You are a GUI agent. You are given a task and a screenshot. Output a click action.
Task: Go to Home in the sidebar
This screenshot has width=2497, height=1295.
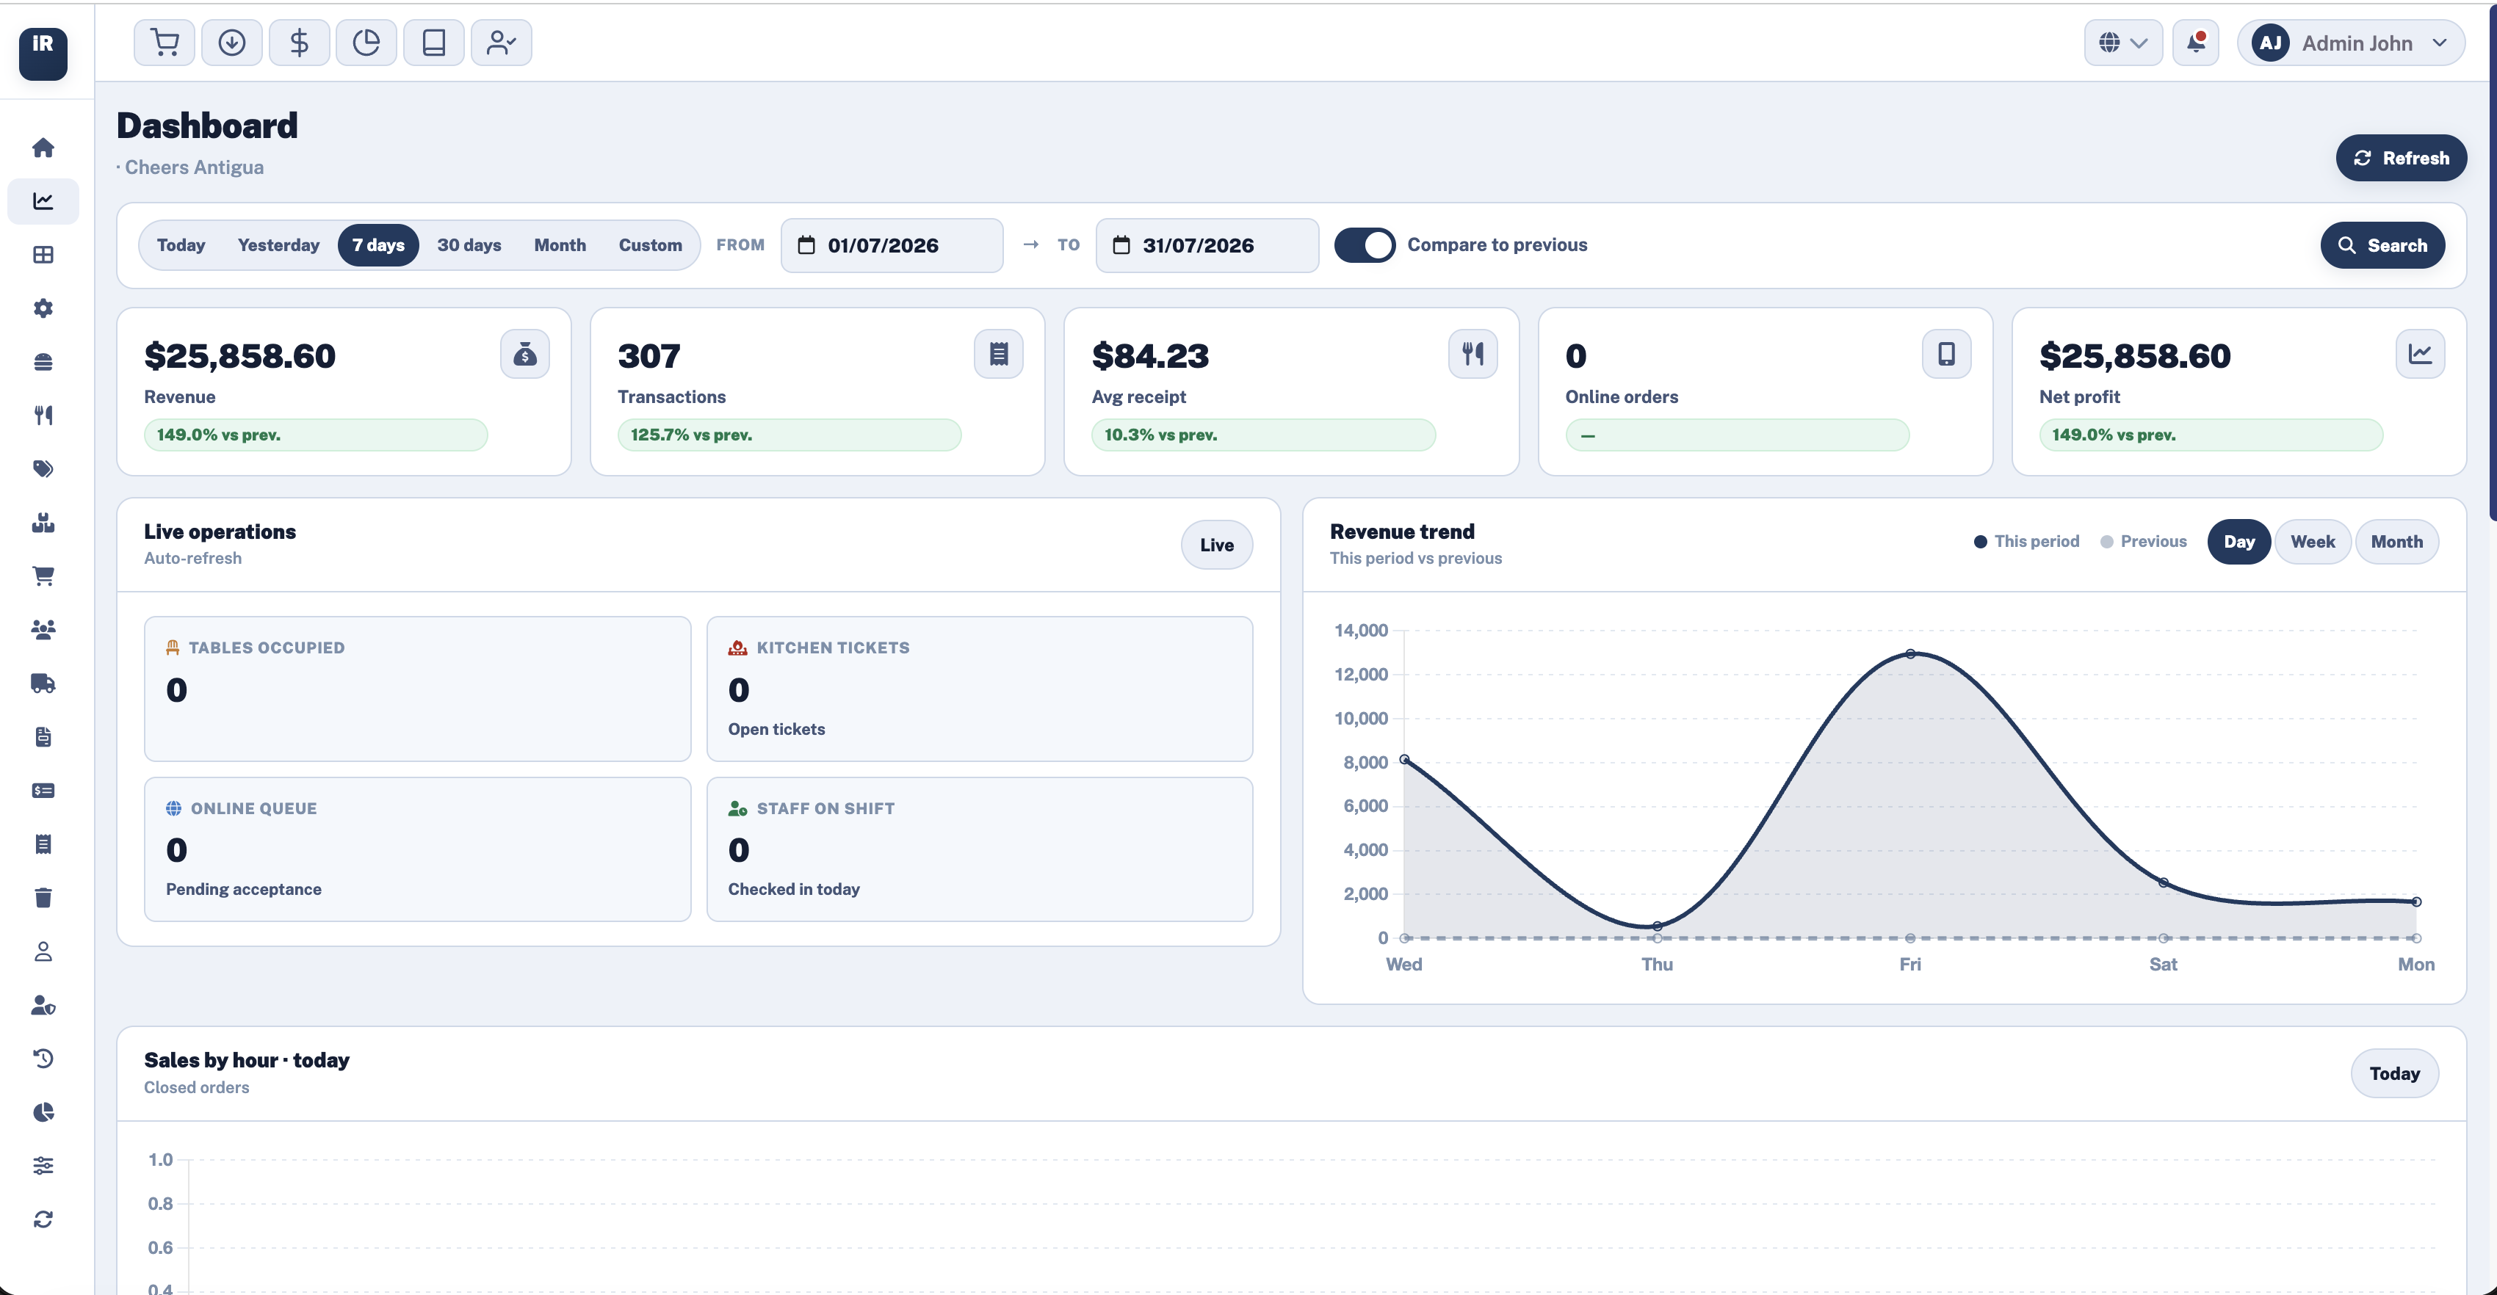[x=43, y=148]
